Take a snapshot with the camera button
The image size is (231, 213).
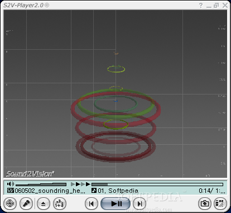pos(205,203)
